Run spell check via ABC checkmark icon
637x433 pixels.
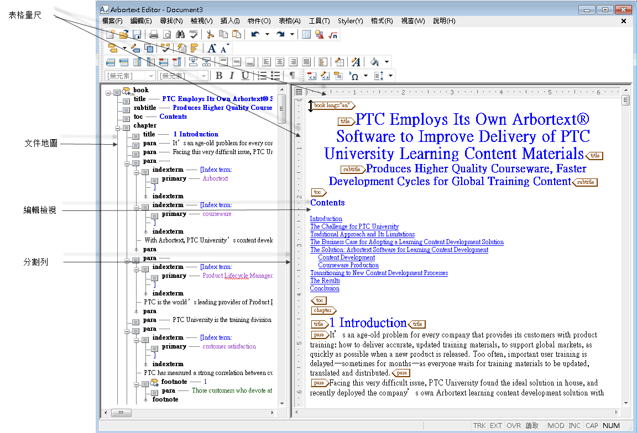tap(194, 34)
